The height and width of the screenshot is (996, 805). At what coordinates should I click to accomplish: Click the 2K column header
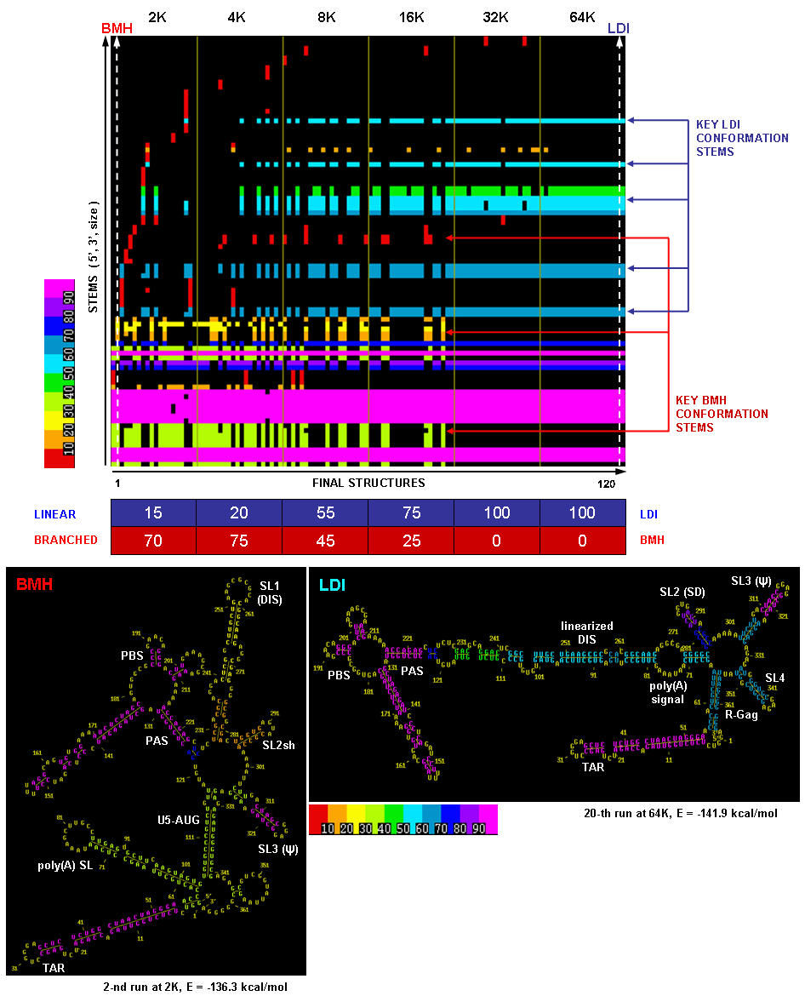coord(157,16)
